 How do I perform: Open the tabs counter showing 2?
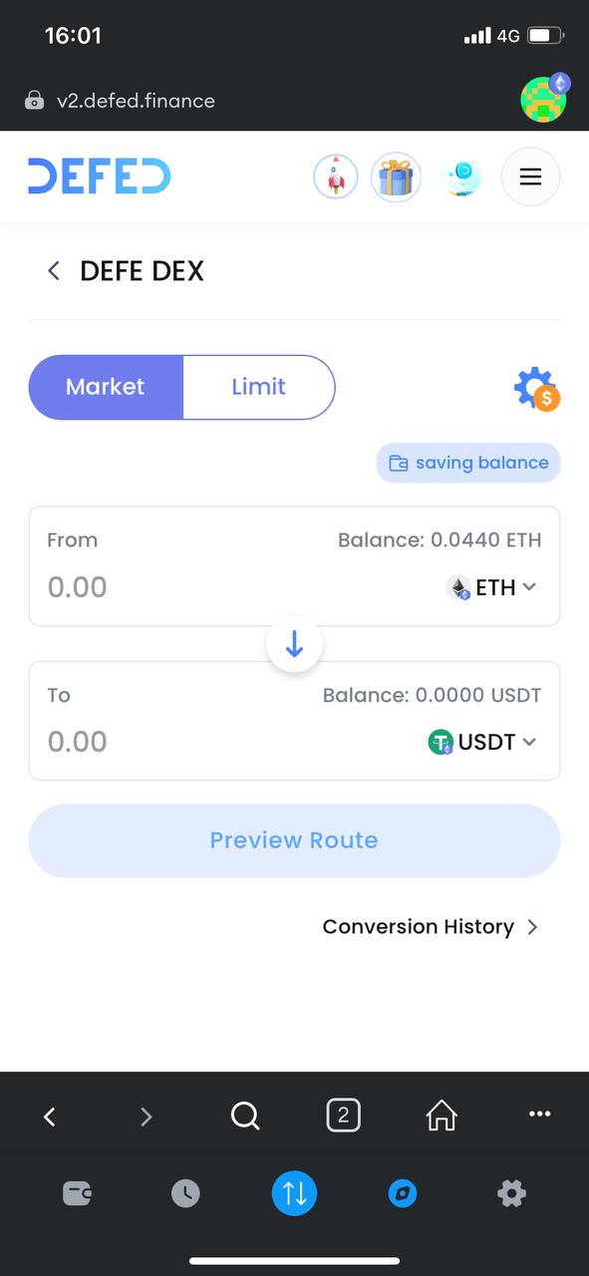click(x=343, y=1115)
